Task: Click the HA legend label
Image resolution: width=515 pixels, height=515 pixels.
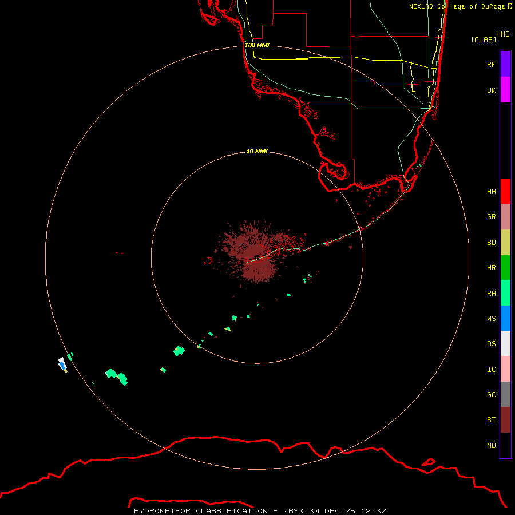Action: tap(491, 191)
